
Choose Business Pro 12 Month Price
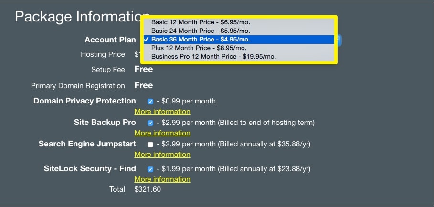point(213,56)
